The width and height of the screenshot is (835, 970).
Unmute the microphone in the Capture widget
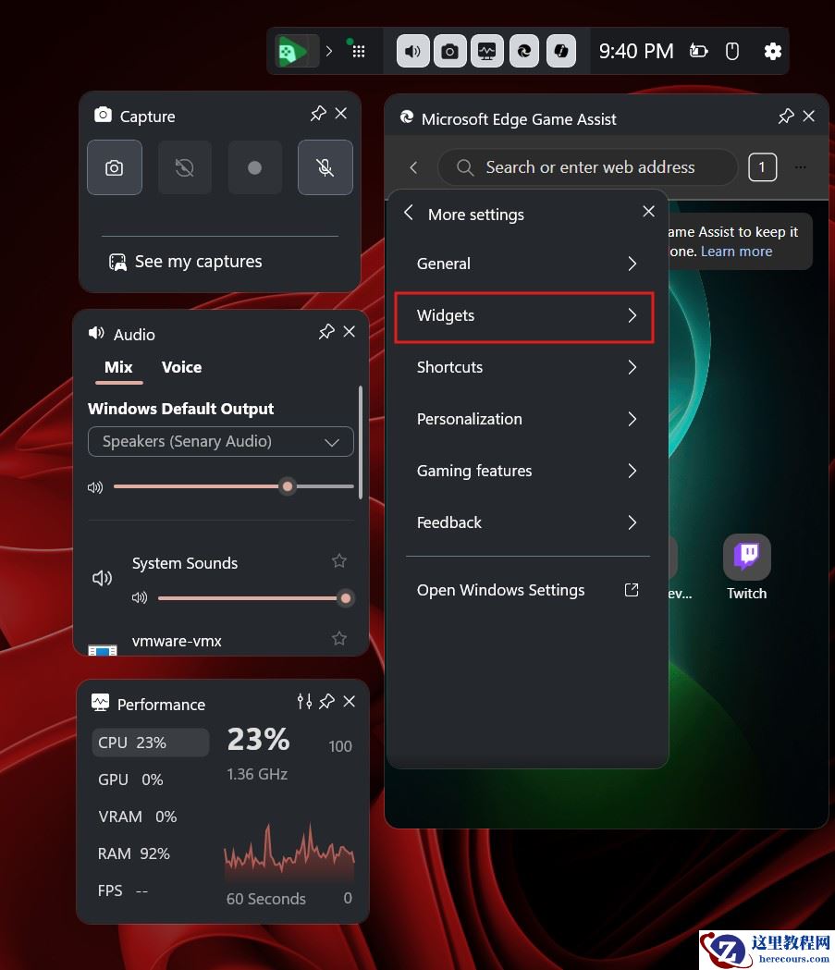325,167
